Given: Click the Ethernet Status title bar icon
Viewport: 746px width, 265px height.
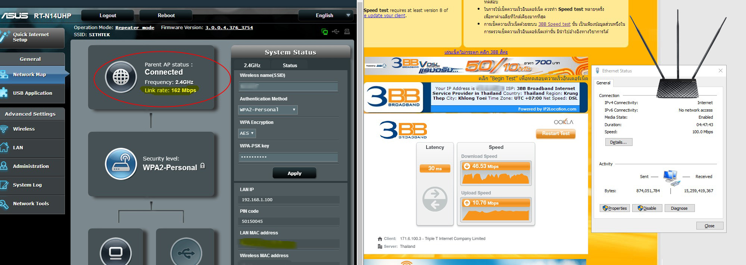Looking at the screenshot, I should click(597, 71).
